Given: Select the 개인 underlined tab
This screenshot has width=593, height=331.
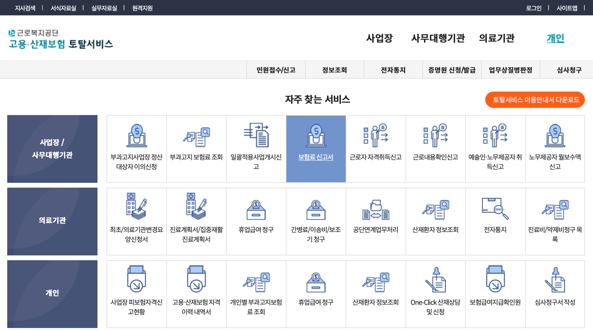Looking at the screenshot, I should click(555, 39).
